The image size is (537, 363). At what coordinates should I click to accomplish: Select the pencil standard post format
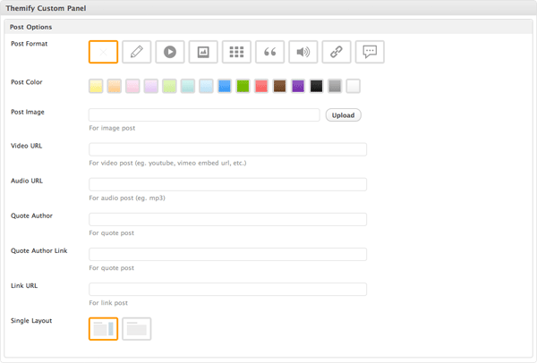click(x=137, y=52)
